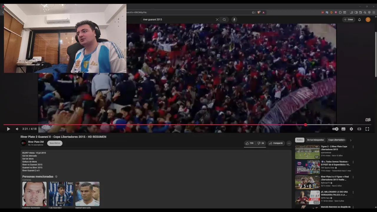
Task: Open the River Plate DM channel name
Action: [36, 142]
